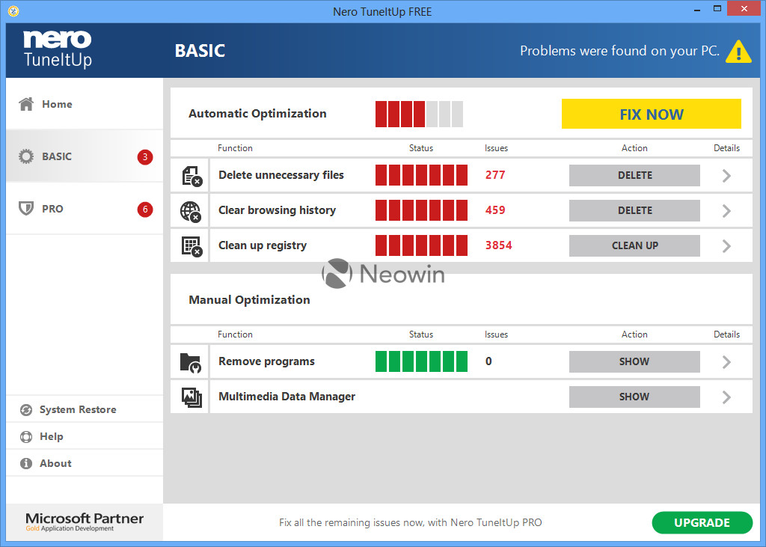The image size is (766, 547).
Task: Click the BASIC gear icon
Action: tap(26, 156)
